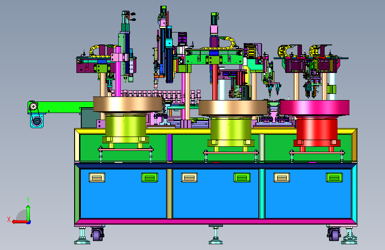Select the green handle on left cabinet door
385x250 pixels.
point(150,177)
